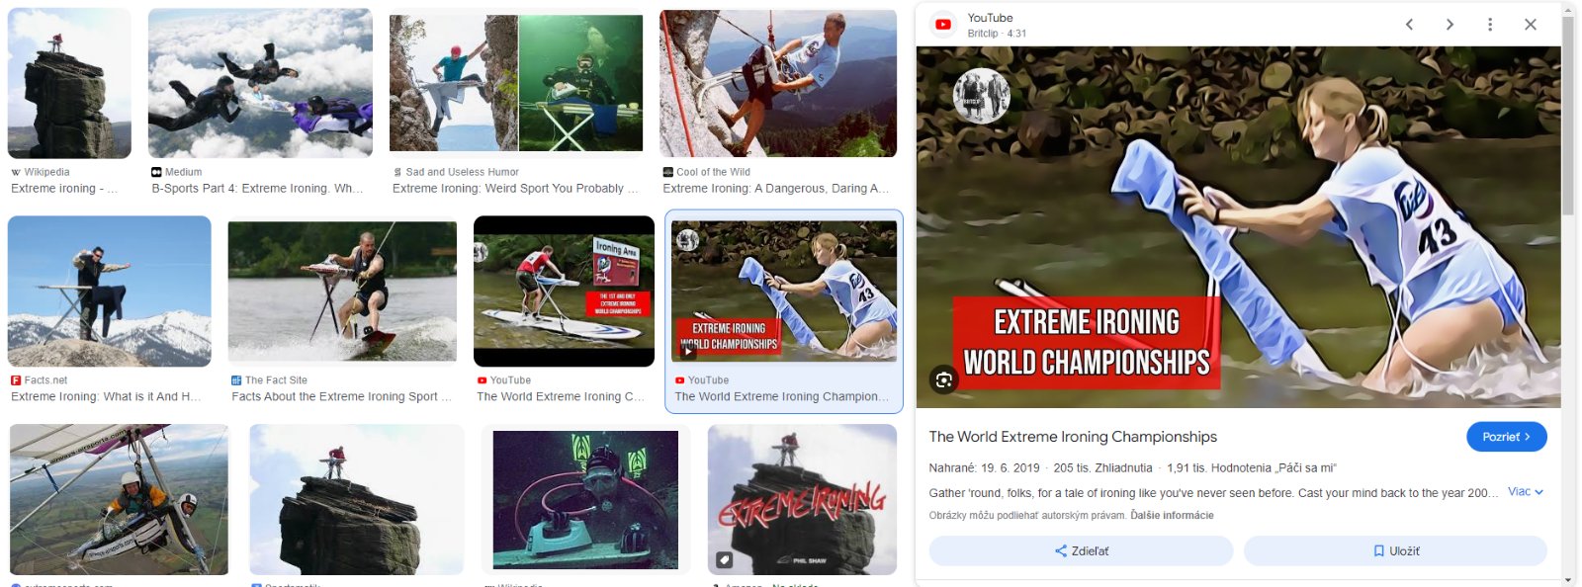1582x587 pixels.
Task: Close the image preview panel
Action: (1531, 25)
